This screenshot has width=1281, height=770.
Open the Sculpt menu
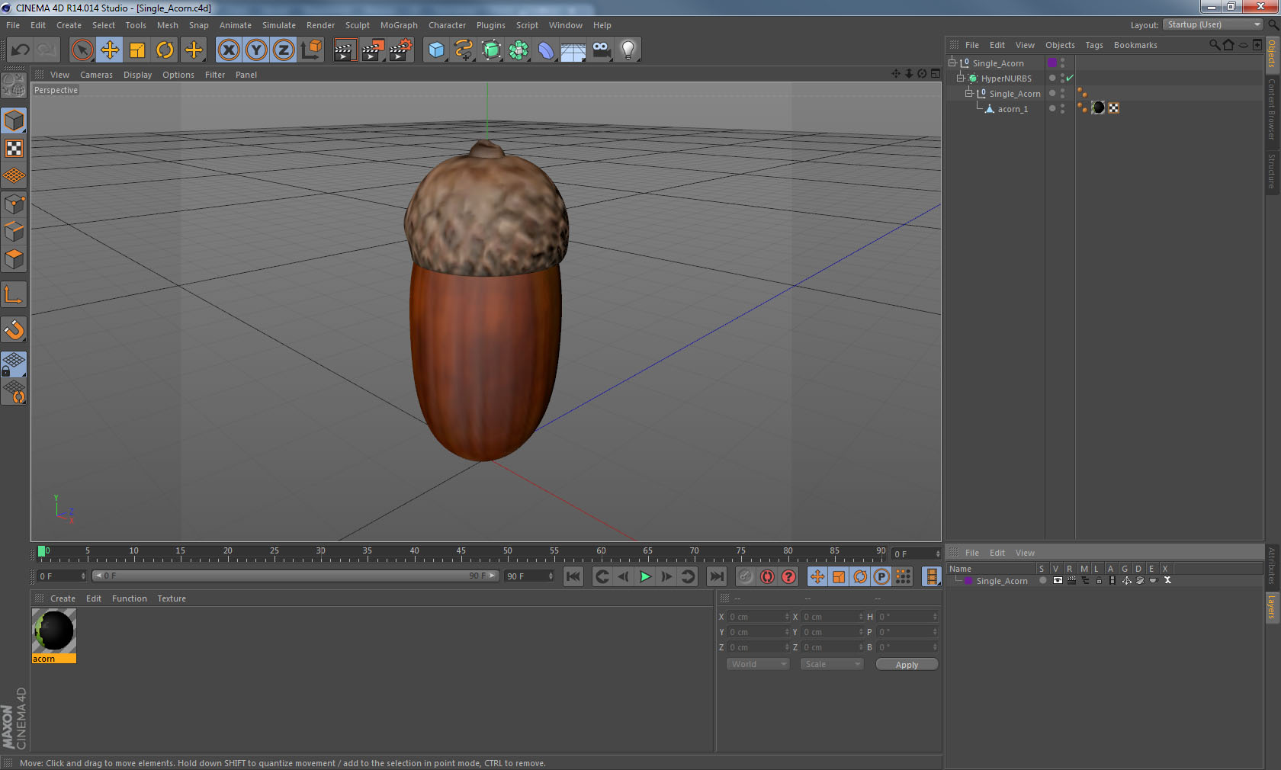tap(357, 25)
